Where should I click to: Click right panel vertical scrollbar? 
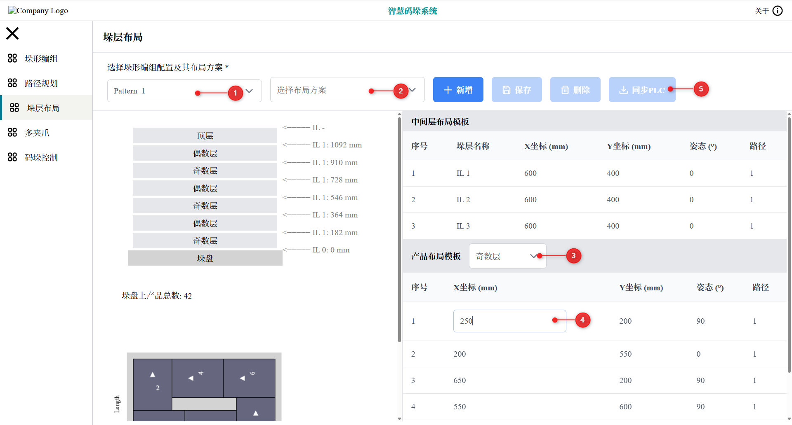point(789,245)
